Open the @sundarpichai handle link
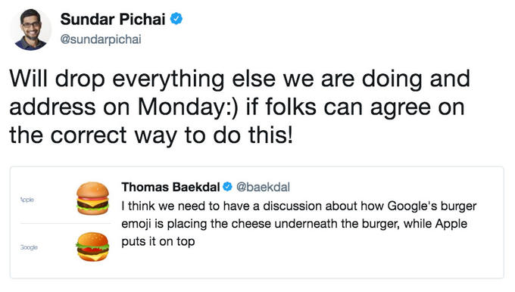 pyautogui.click(x=101, y=39)
